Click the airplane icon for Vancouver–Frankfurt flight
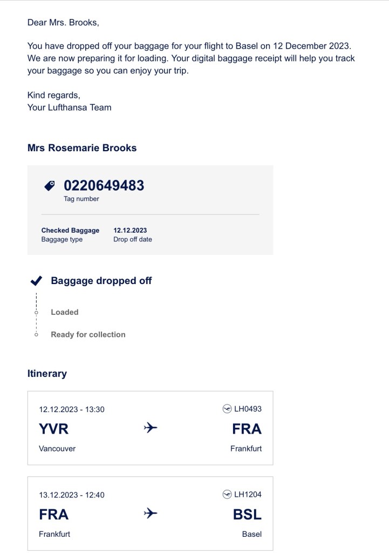The height and width of the screenshot is (553, 389). (151, 428)
